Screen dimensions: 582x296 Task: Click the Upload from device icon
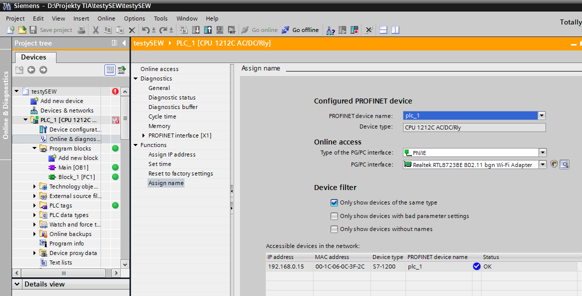[x=208, y=29]
